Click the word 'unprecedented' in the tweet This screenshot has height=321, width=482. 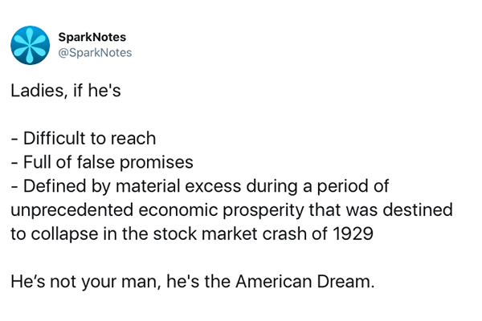72,210
